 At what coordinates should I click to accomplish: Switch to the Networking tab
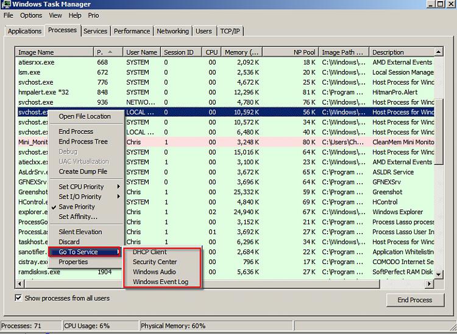click(173, 31)
